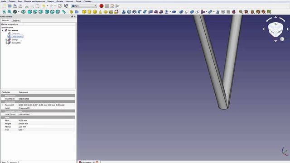
Task: Click the Measure distance ruler icon
Action: 64,12
